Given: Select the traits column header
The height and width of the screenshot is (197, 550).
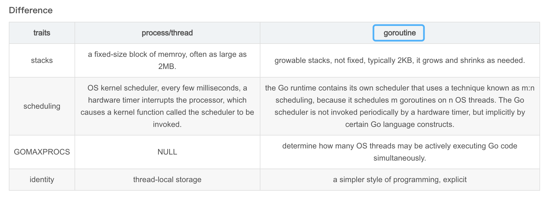Looking at the screenshot, I should (42, 33).
